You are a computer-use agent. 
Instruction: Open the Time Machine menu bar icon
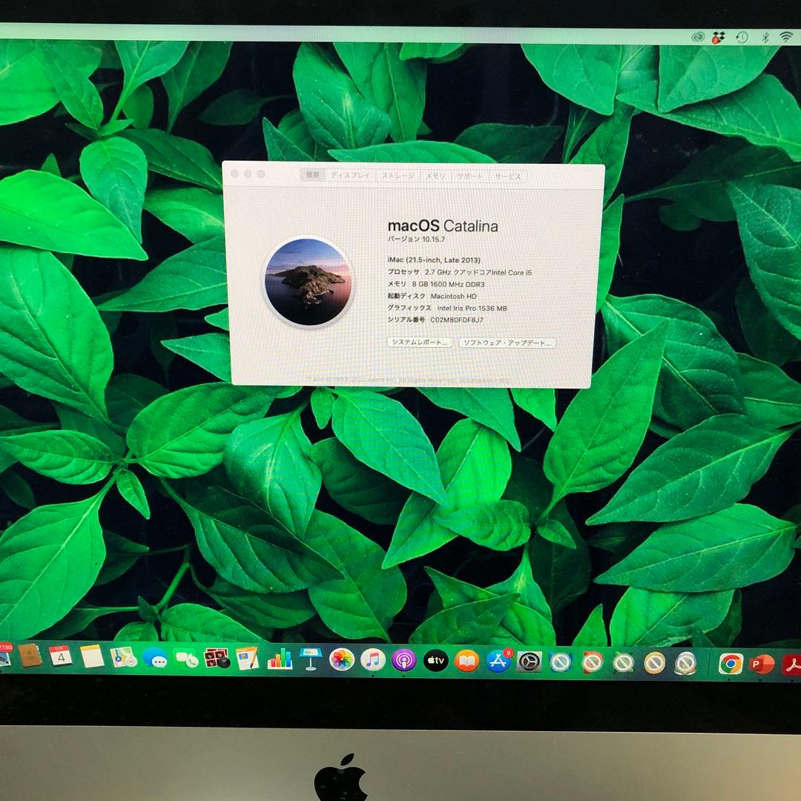click(x=741, y=36)
